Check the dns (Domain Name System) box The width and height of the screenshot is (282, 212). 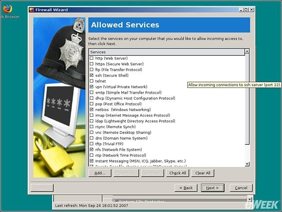pyautogui.click(x=92, y=138)
